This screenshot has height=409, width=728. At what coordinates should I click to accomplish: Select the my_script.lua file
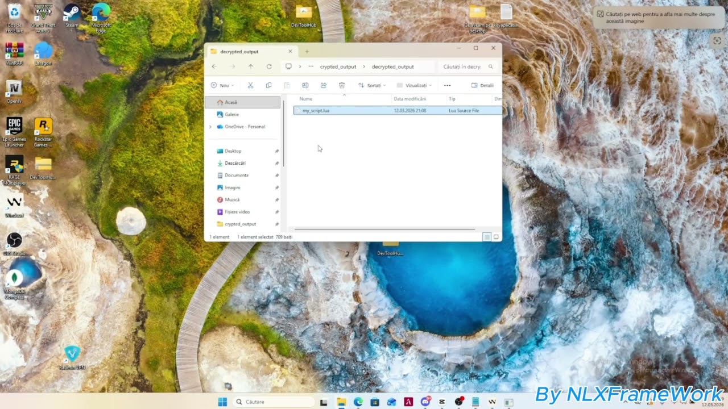coord(398,110)
